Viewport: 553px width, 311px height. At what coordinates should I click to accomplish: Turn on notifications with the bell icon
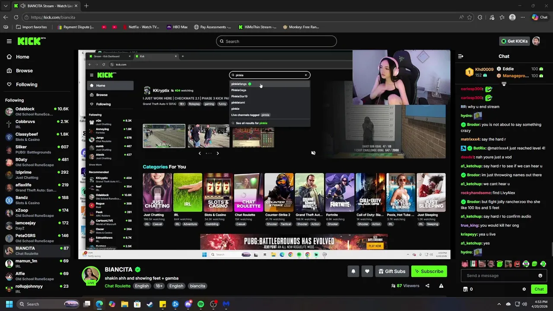[353, 271]
